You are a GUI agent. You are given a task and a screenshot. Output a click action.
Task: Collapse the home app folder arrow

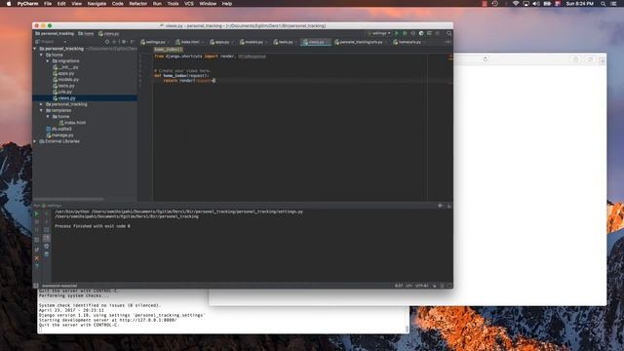coord(41,55)
